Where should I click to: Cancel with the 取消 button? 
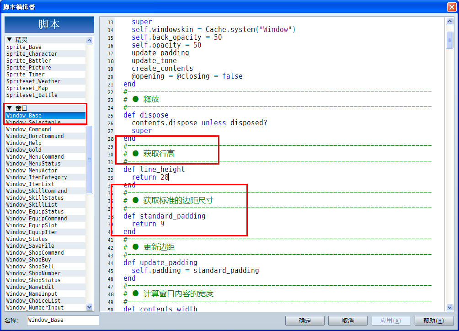(348, 321)
